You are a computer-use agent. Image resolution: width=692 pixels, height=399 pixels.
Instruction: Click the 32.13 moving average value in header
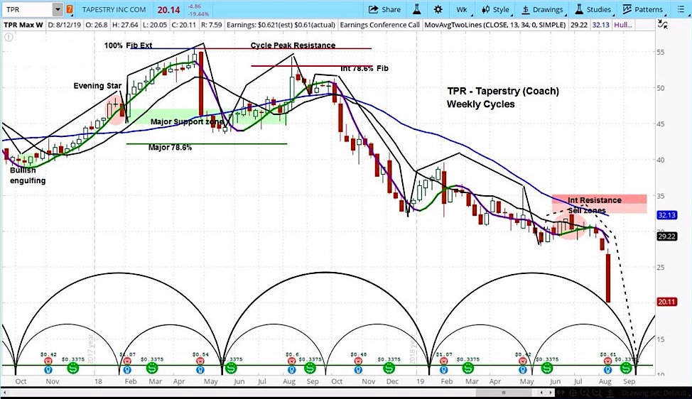600,25
